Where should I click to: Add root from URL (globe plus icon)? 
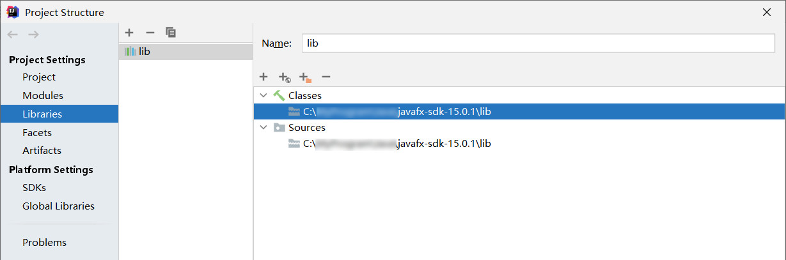pos(285,77)
